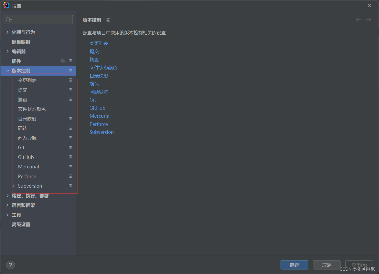Select 提交 in the left tree

point(23,90)
